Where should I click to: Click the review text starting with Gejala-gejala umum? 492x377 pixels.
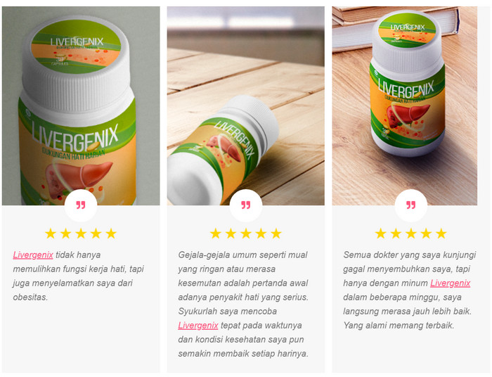243,304
